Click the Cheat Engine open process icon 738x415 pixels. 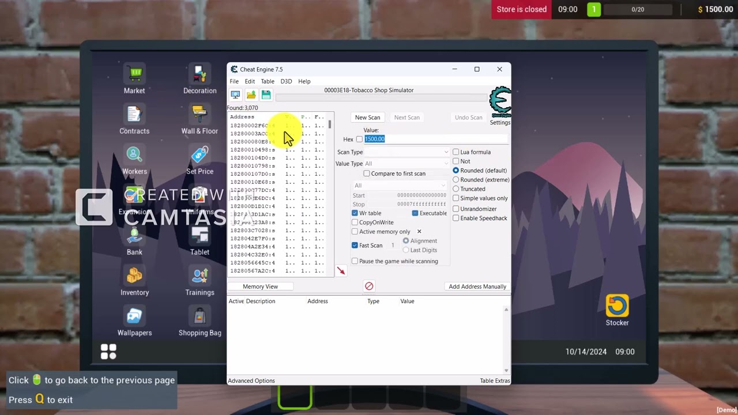coord(235,95)
